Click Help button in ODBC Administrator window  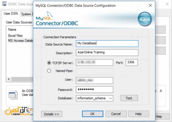[x=162, y=116]
